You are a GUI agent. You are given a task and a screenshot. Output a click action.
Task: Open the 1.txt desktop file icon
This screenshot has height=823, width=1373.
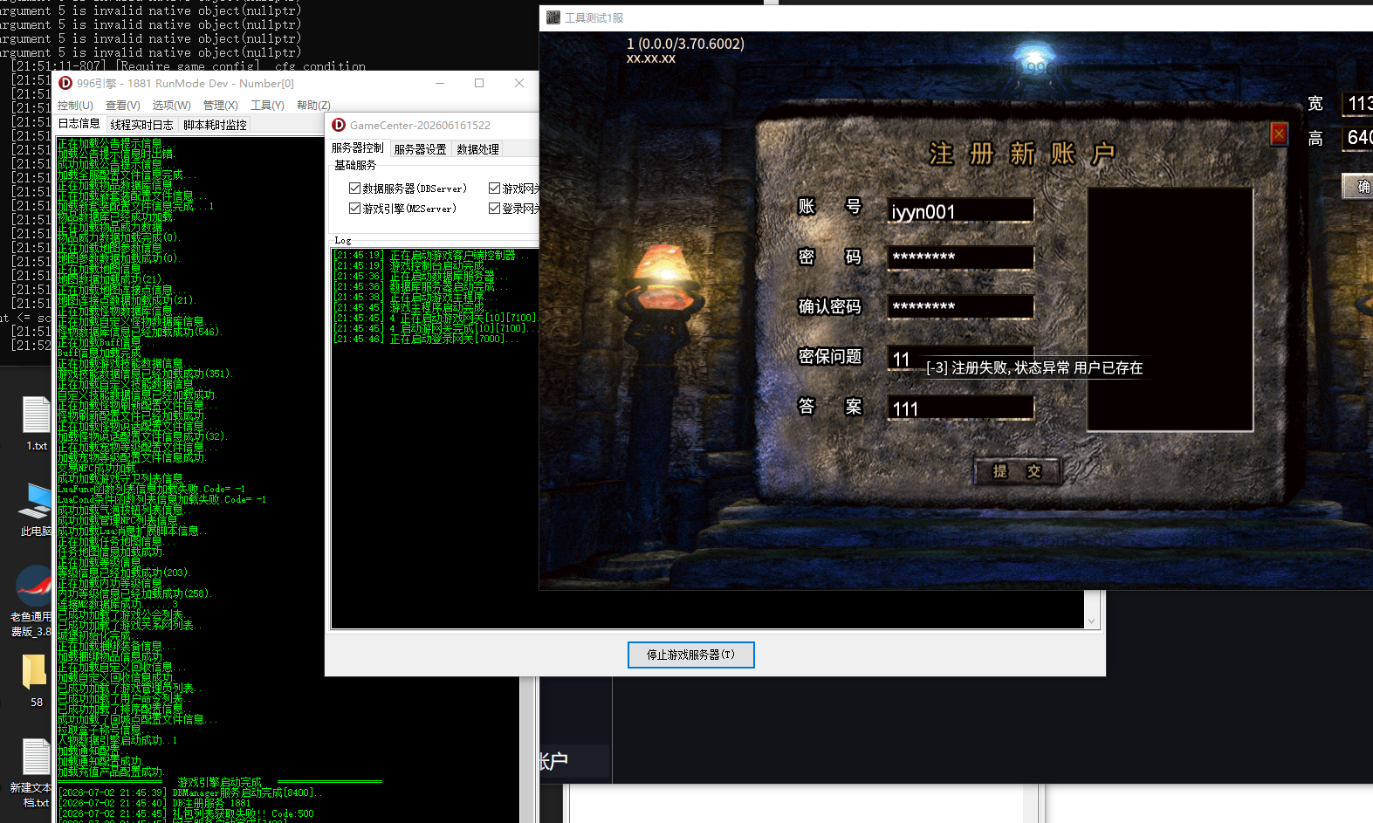tap(37, 415)
